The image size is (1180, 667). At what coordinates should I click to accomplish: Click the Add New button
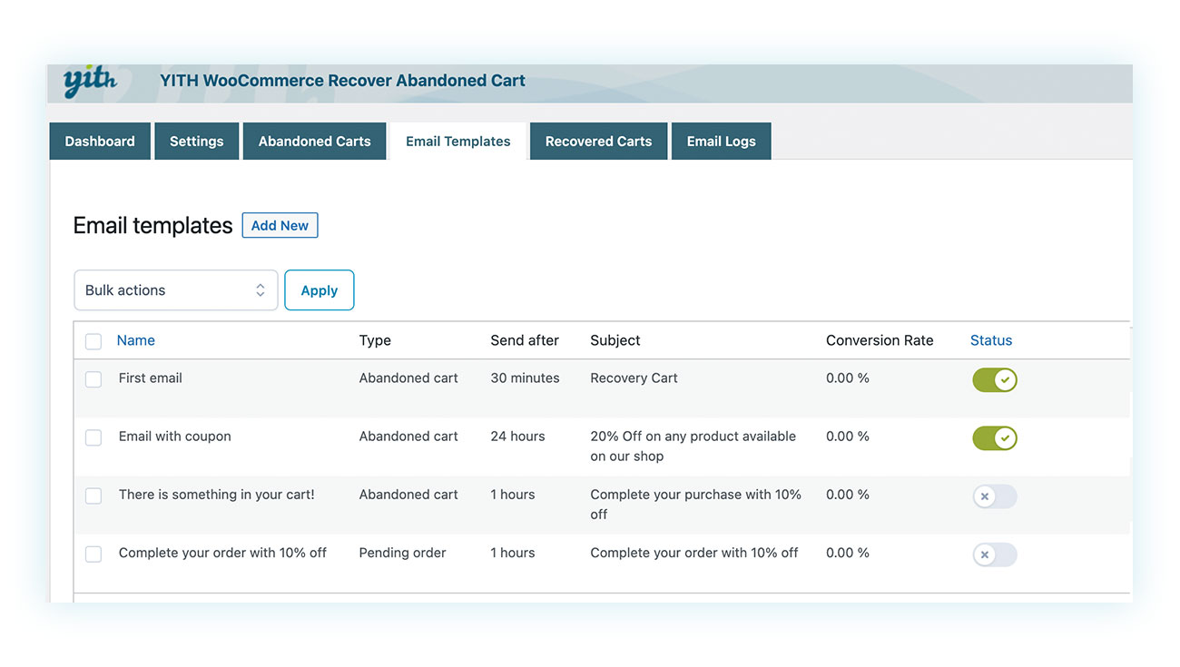coord(280,225)
